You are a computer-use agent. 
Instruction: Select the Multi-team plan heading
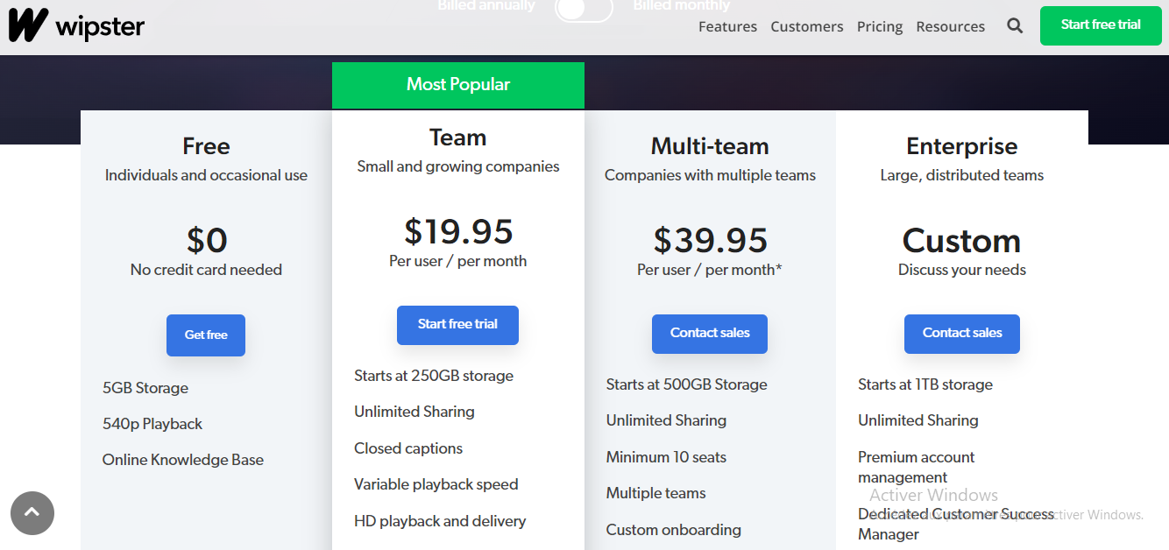tap(710, 146)
